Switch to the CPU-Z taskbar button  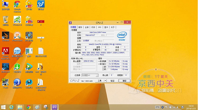[x=55, y=107]
